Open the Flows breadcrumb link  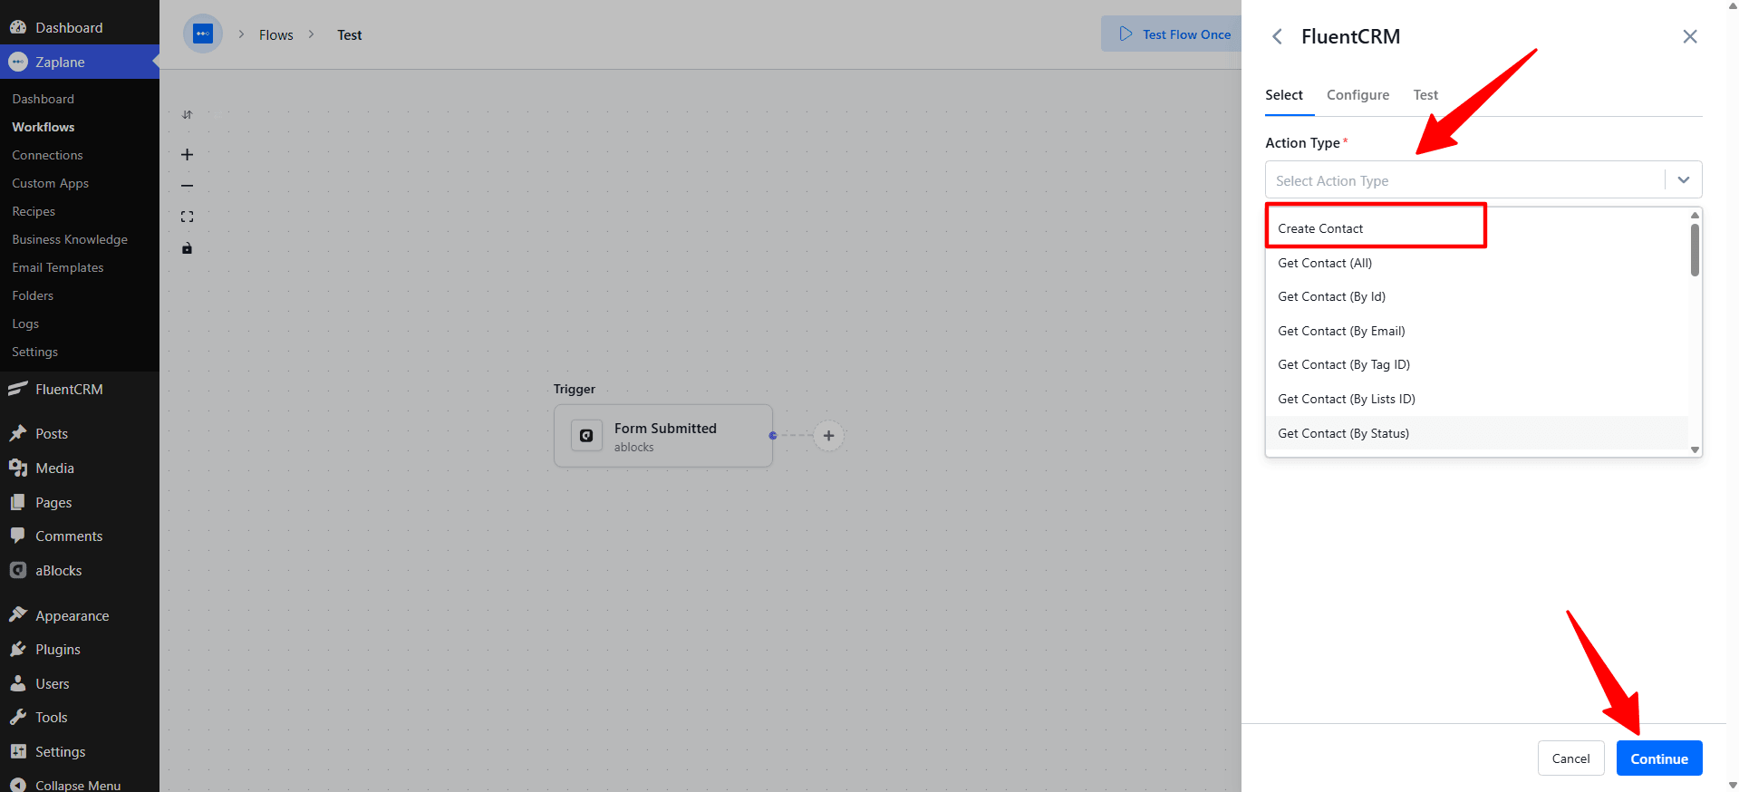pos(276,34)
